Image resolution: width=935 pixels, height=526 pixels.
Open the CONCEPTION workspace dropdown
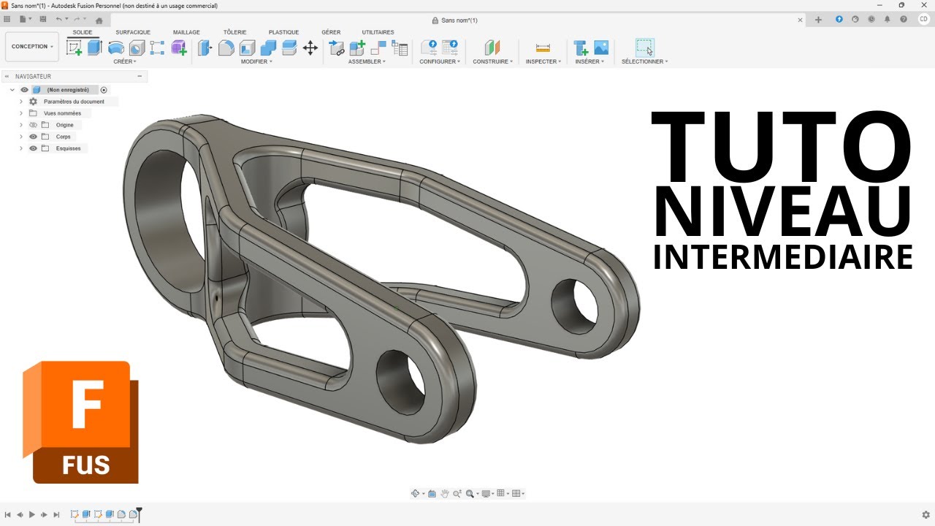pos(32,47)
